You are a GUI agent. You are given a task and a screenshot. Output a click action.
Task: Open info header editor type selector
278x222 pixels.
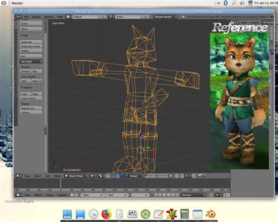click(19, 17)
